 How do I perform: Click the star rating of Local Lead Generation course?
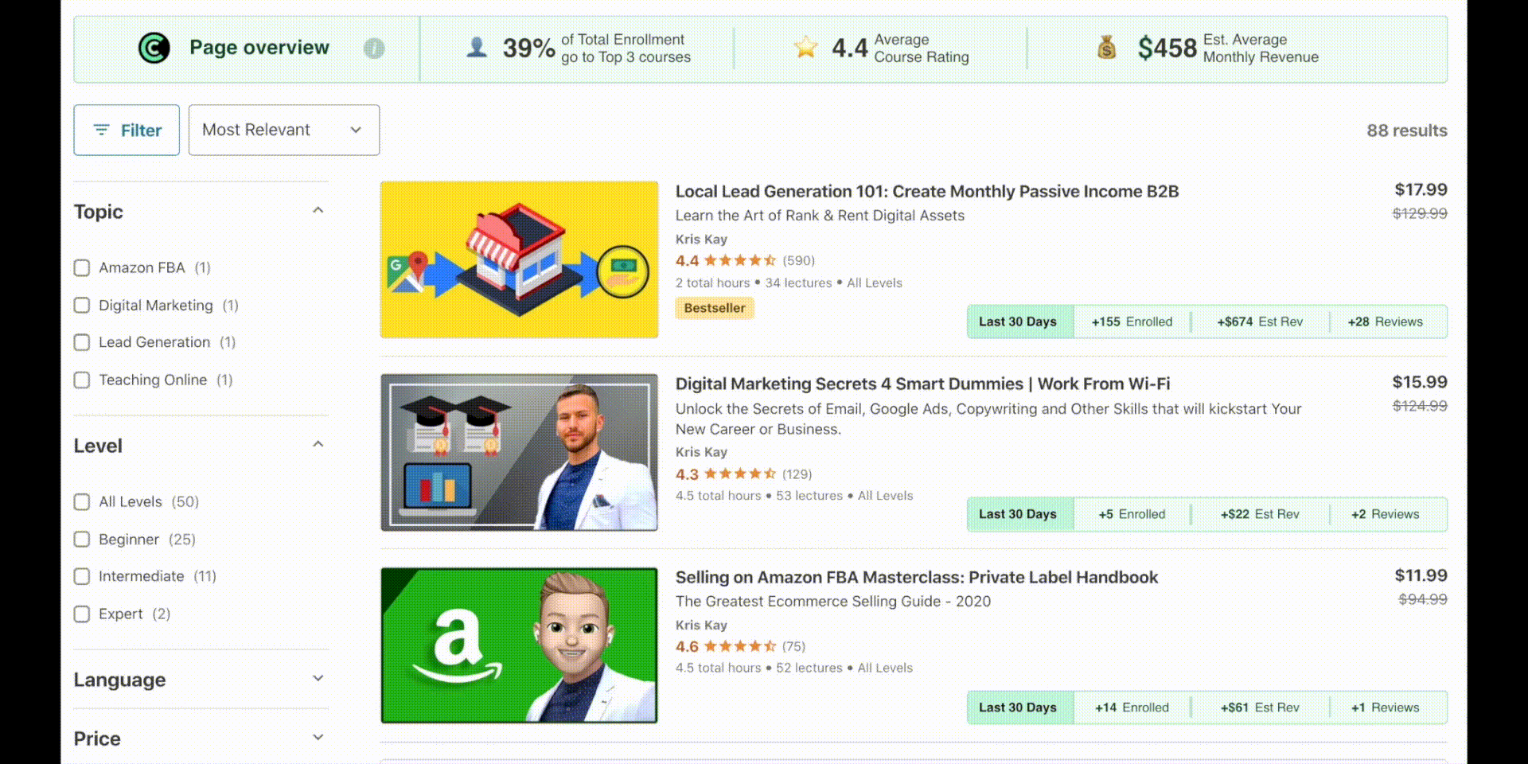739,260
